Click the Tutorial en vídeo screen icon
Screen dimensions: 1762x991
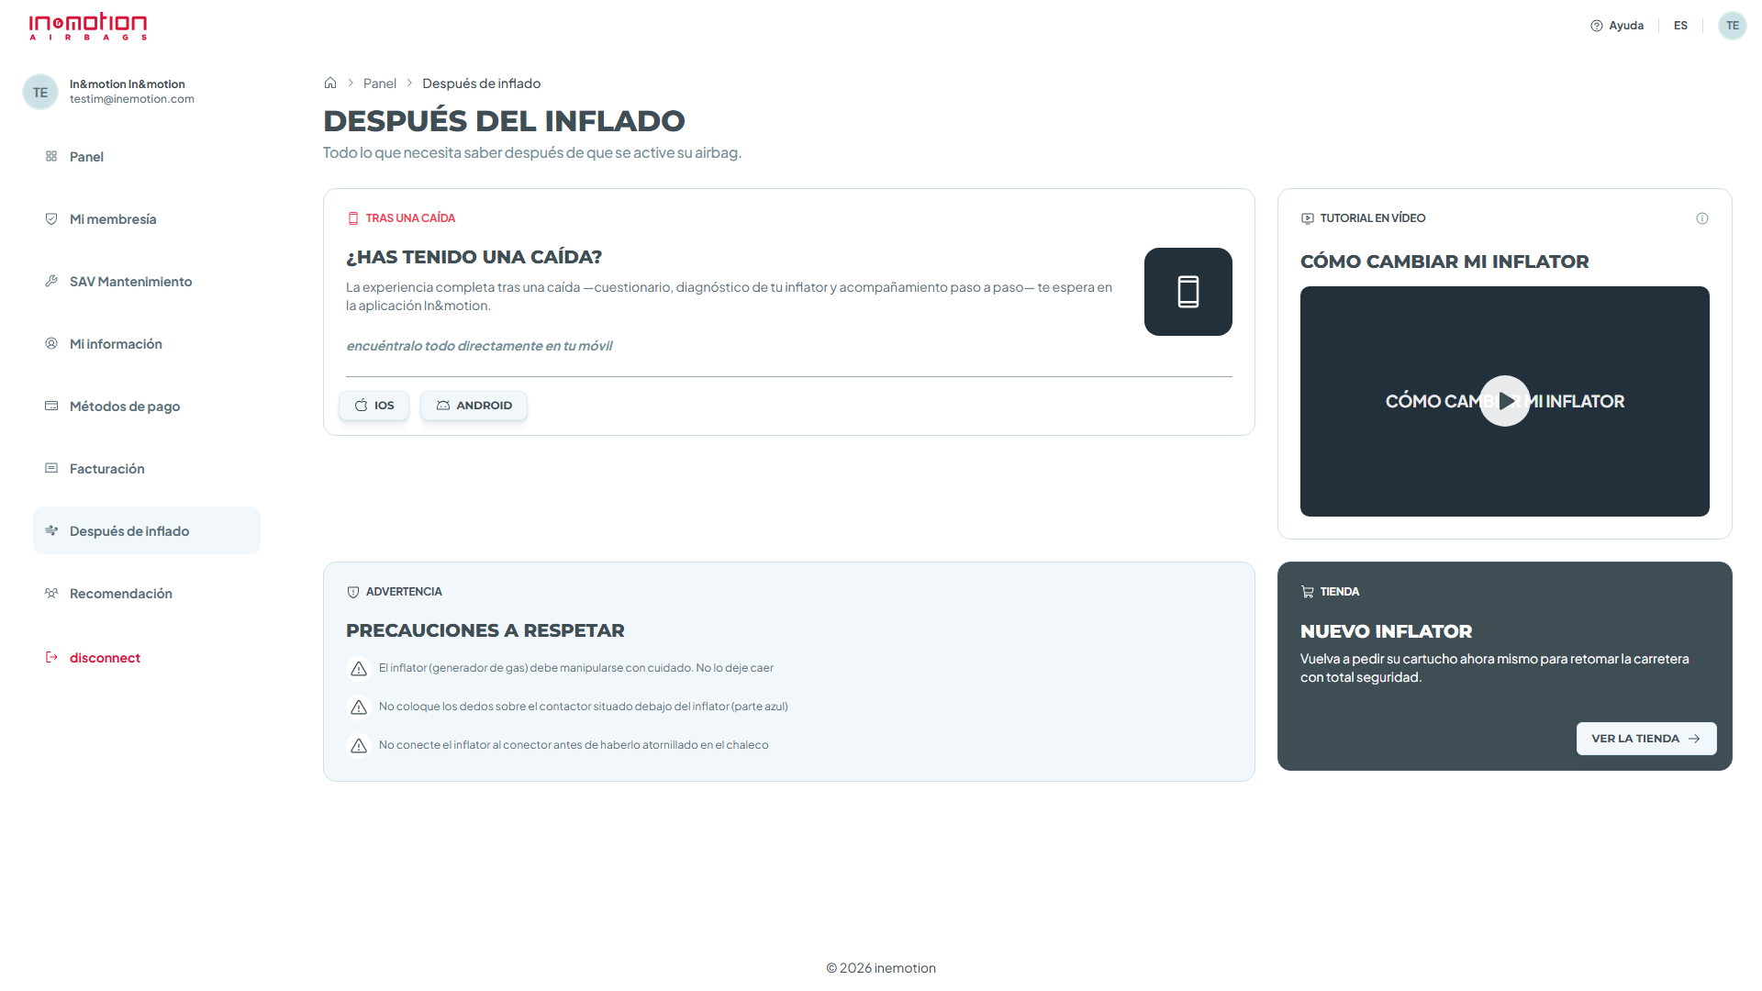tap(1308, 218)
